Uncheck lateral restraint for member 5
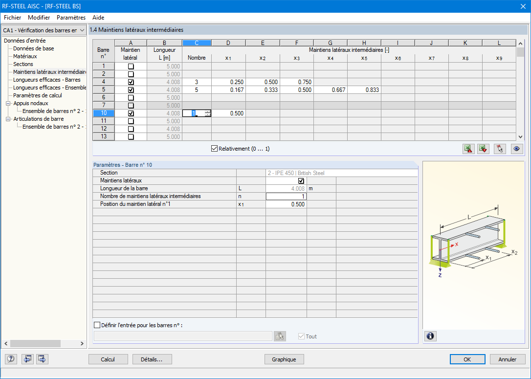531x379 pixels. [131, 90]
